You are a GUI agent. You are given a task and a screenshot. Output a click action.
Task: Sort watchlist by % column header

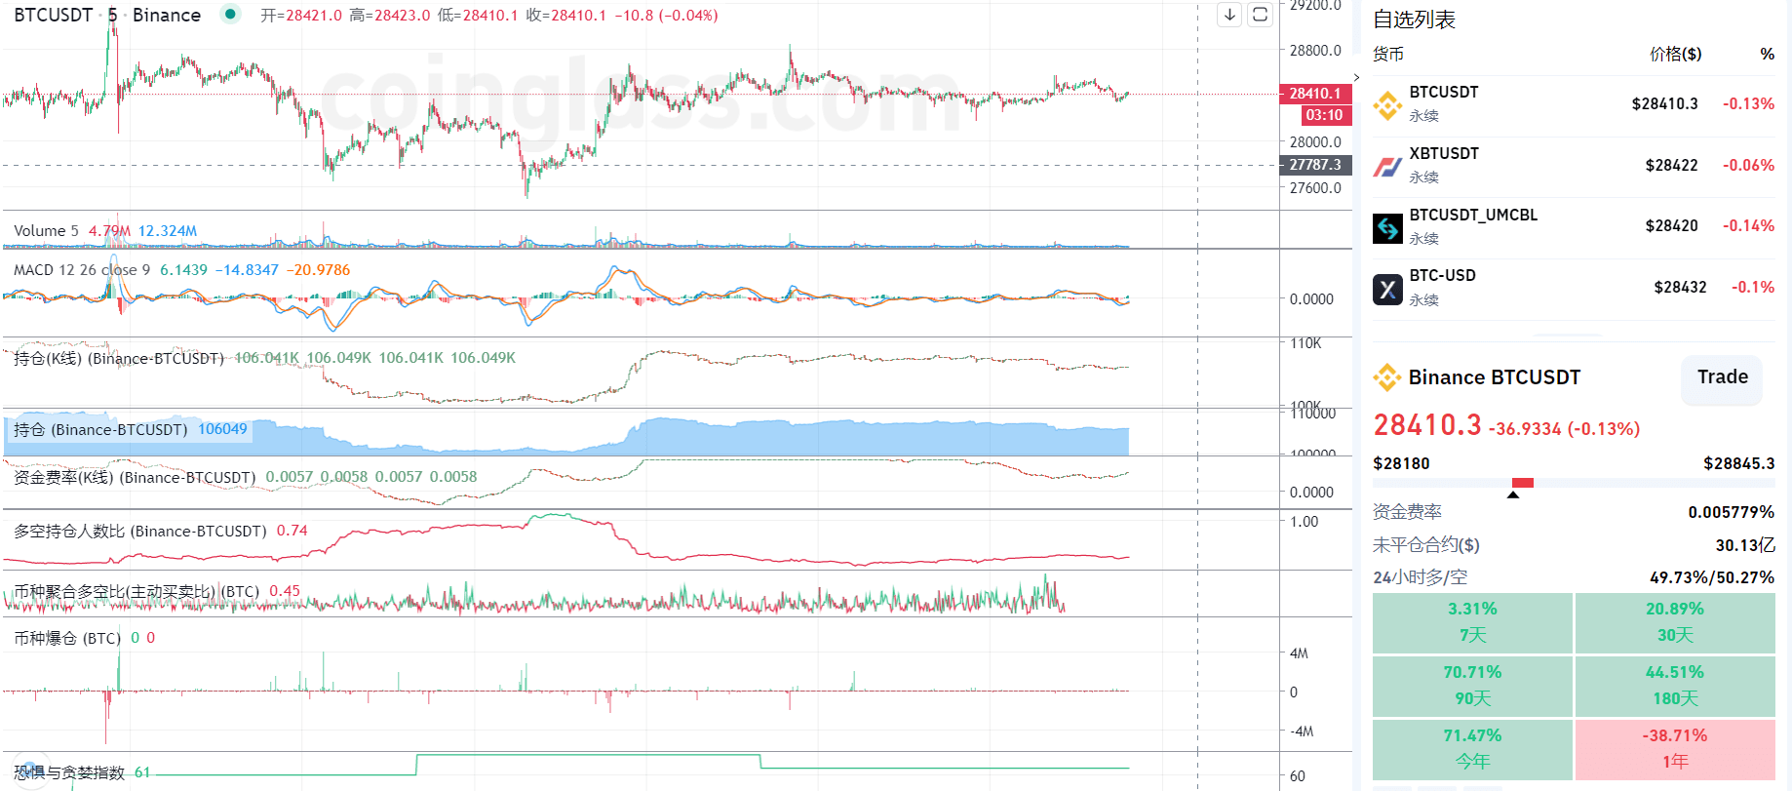[1767, 54]
